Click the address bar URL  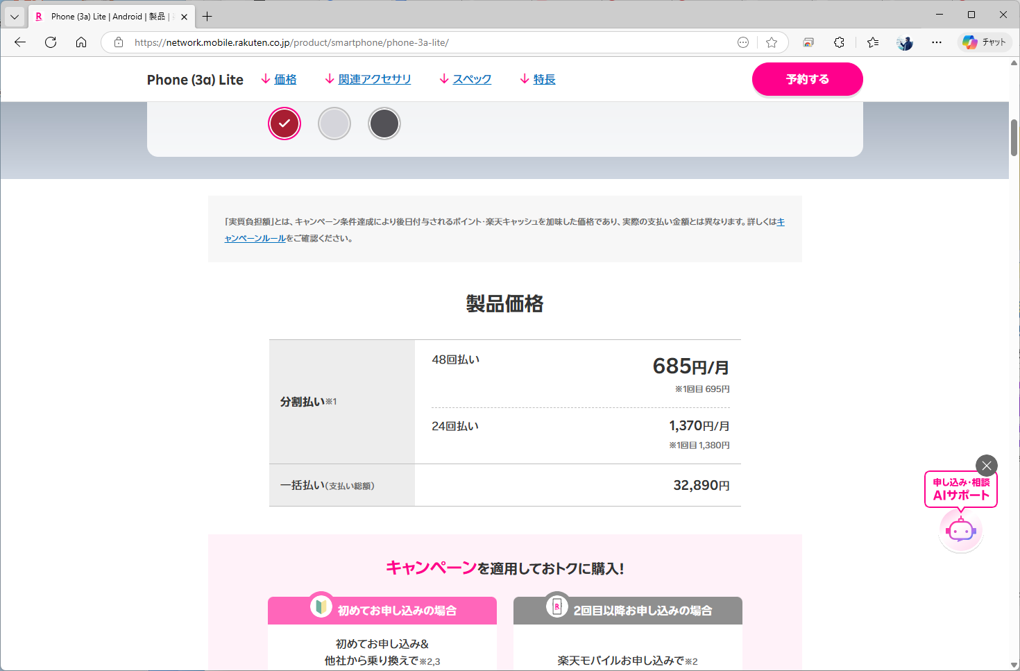[291, 42]
